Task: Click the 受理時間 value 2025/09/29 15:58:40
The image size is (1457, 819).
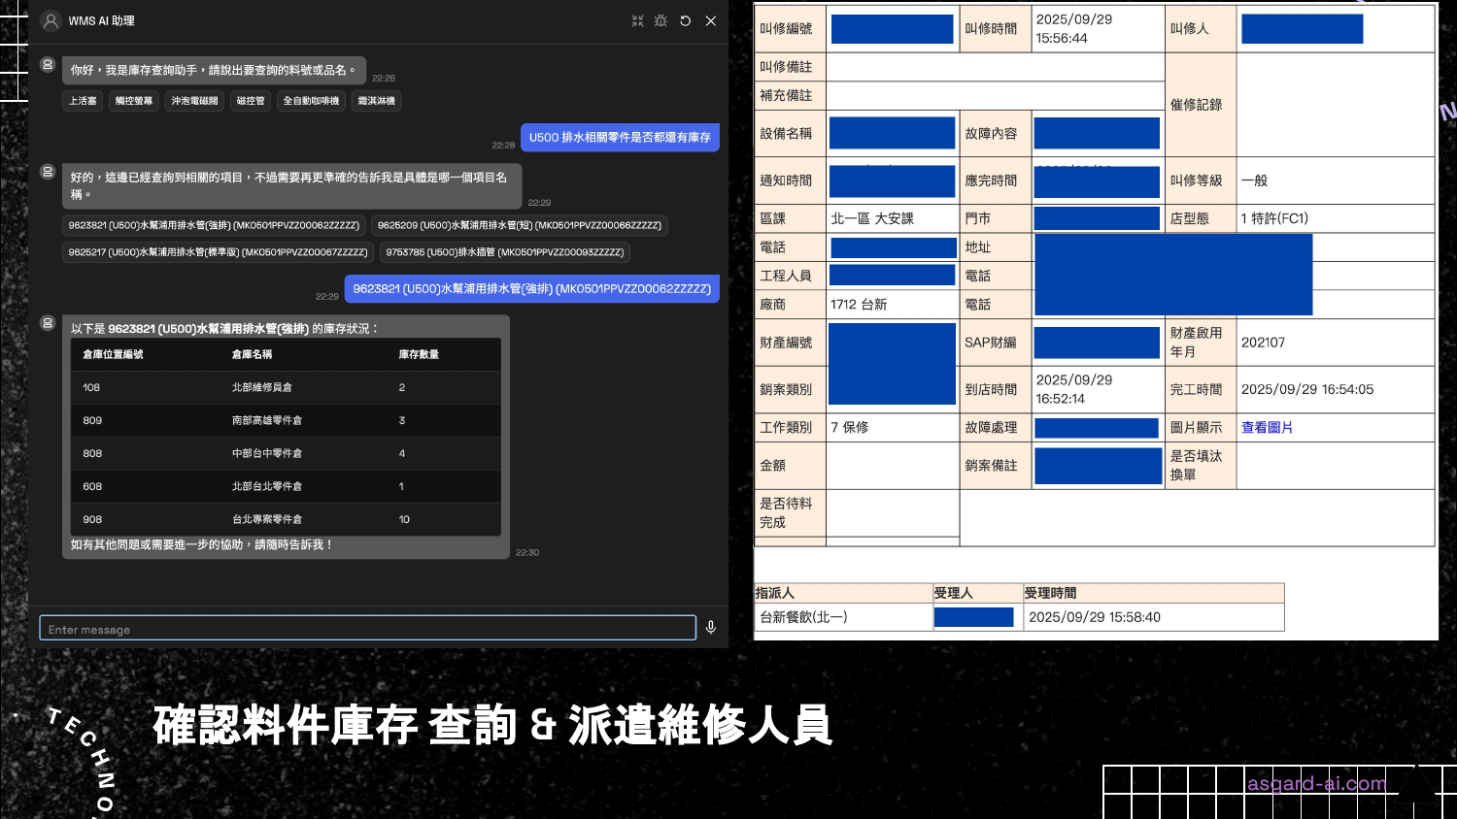Action: point(1095,617)
